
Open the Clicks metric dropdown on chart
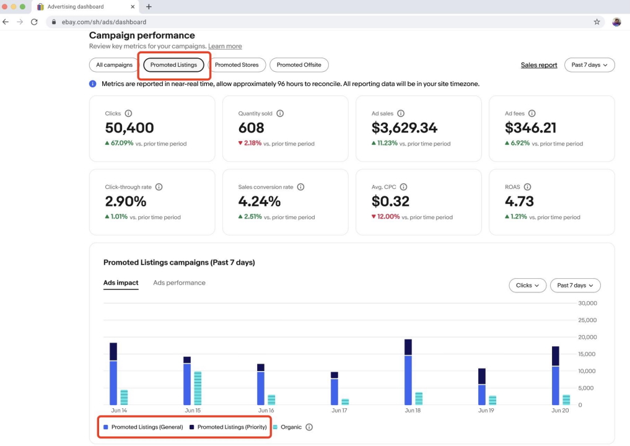click(528, 286)
